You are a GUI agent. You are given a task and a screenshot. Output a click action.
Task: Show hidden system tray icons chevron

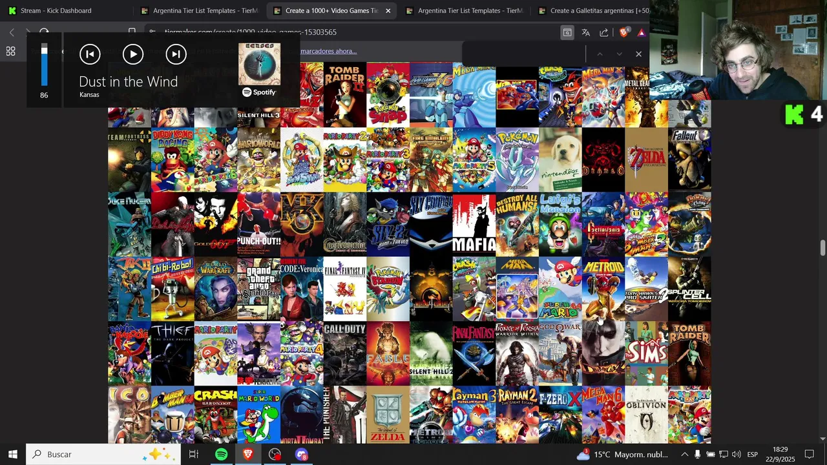click(x=684, y=455)
